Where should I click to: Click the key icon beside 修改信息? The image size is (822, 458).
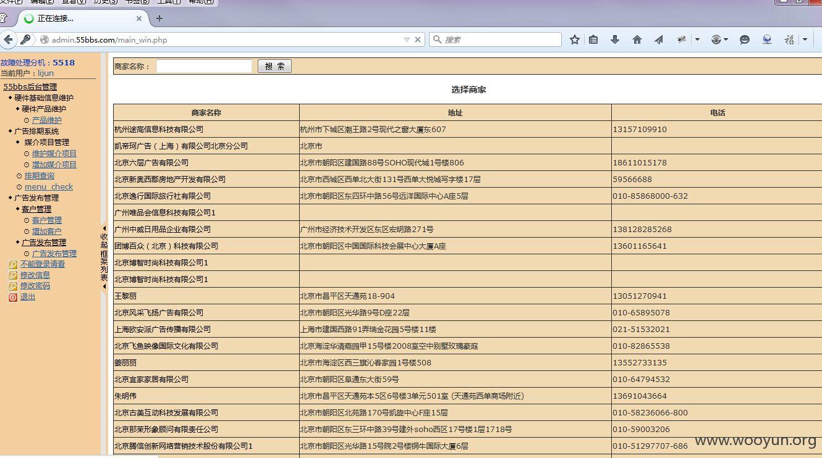[12, 275]
